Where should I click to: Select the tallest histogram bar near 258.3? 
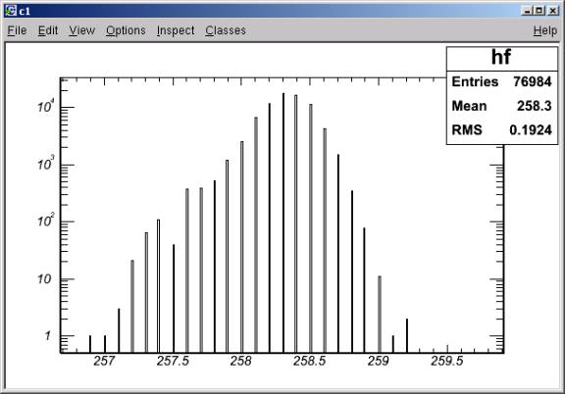tap(283, 222)
